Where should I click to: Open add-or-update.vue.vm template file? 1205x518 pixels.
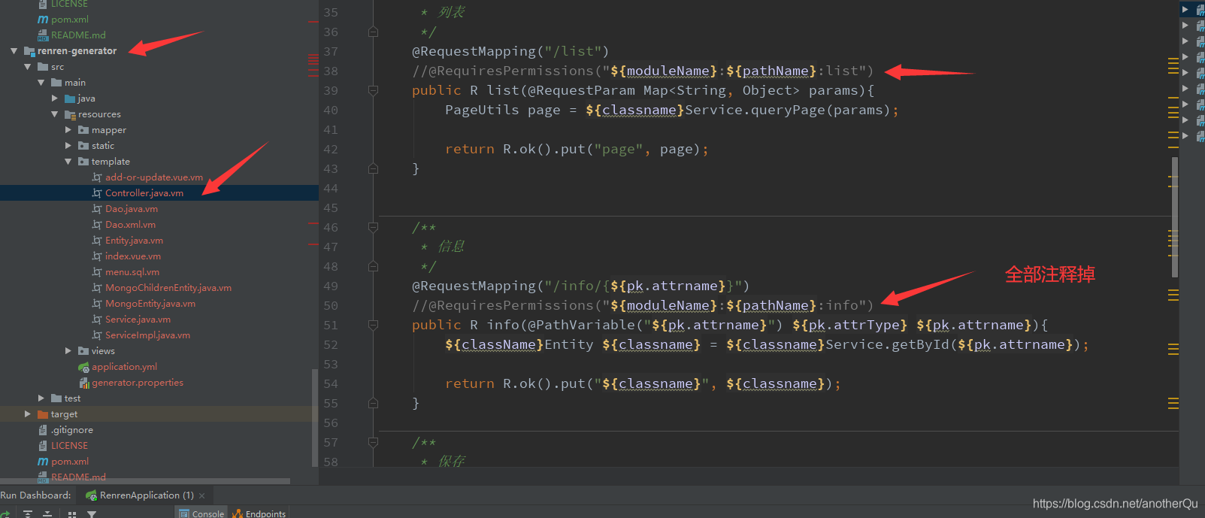tap(154, 177)
